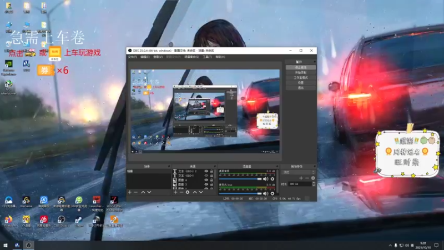Open desktop audio settings gear in mixer

tap(273, 179)
